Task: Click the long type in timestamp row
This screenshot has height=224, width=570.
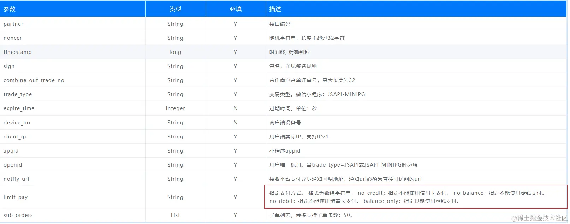Action: pyautogui.click(x=175, y=52)
